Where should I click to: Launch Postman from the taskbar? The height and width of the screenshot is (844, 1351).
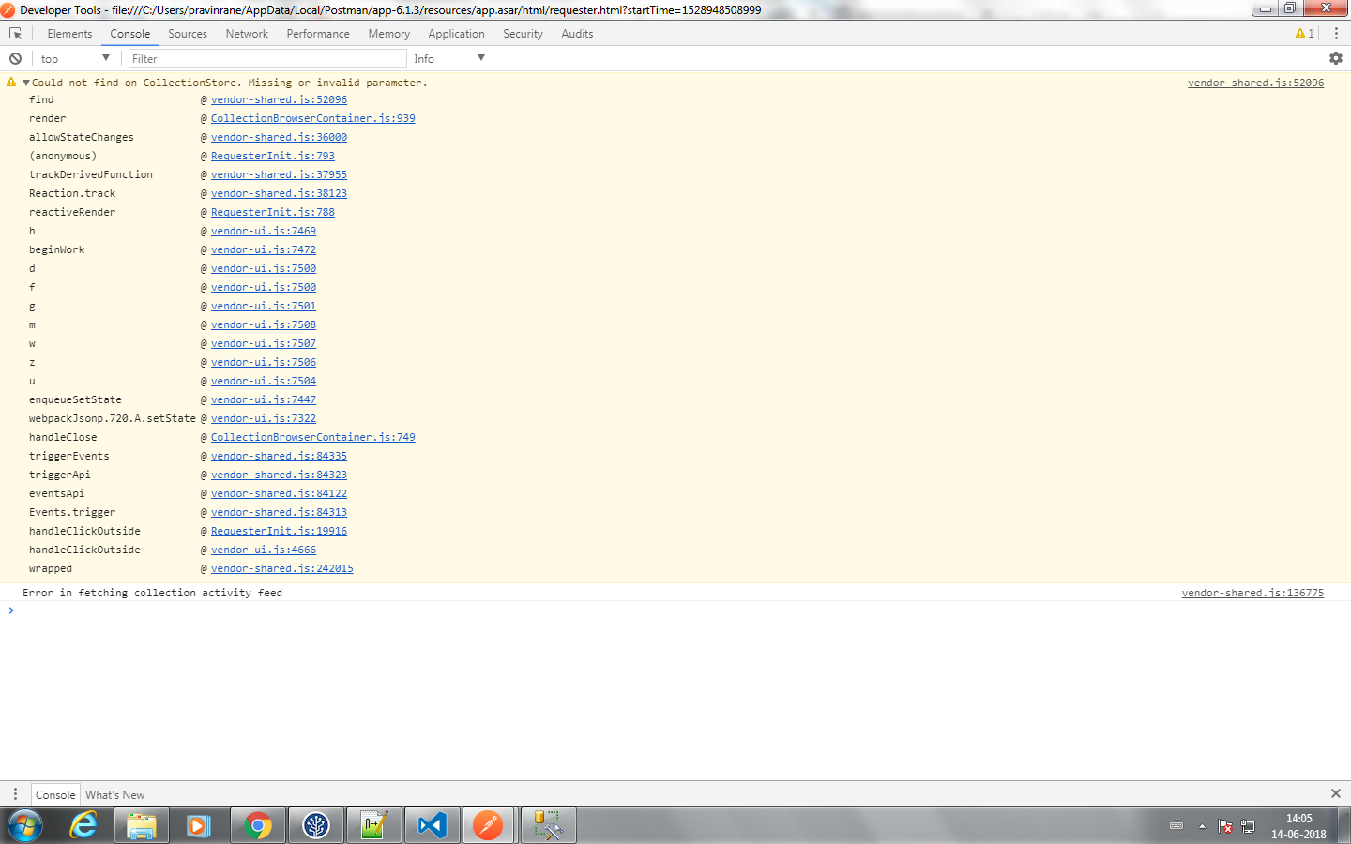pyautogui.click(x=489, y=825)
